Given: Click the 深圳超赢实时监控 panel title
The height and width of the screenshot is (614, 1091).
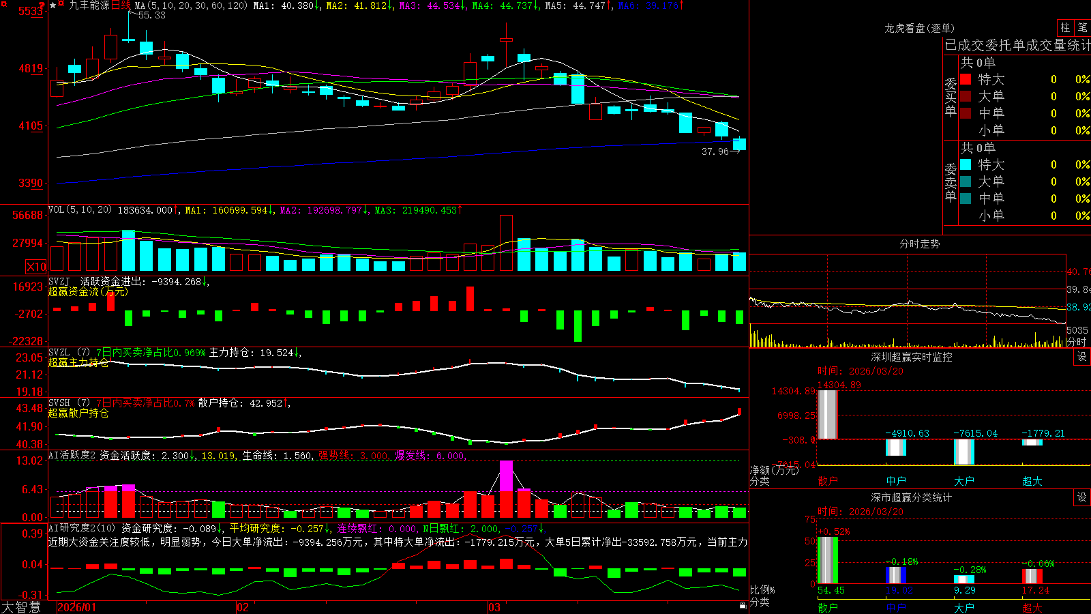Looking at the screenshot, I should (x=911, y=357).
